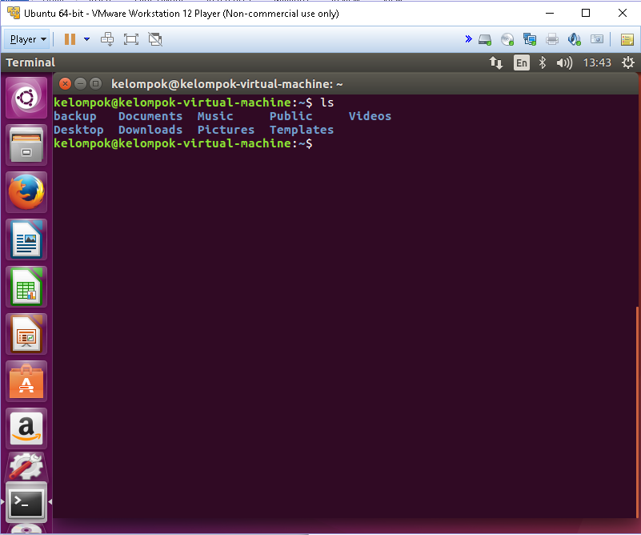641x535 pixels.
Task: Open Ubuntu Software Center
Action: tap(26, 381)
